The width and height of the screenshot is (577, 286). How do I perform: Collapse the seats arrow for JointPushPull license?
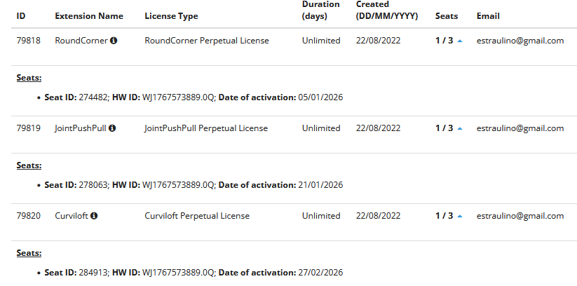[459, 128]
